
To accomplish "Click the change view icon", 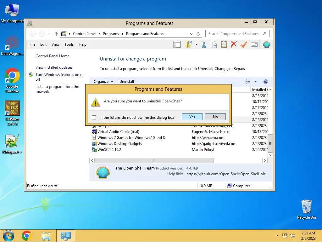I will 248,82.
